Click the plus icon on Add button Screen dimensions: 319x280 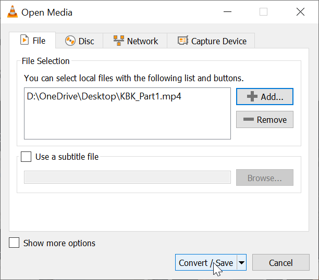click(252, 96)
